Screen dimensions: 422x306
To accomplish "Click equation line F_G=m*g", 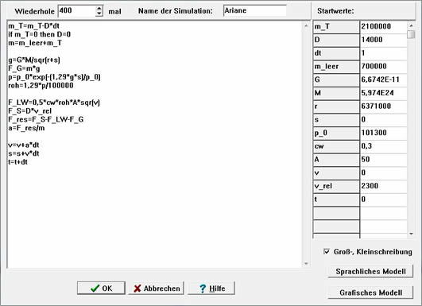I will pos(24,68).
